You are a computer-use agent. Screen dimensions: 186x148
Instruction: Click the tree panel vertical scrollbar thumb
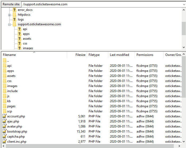click(184, 28)
